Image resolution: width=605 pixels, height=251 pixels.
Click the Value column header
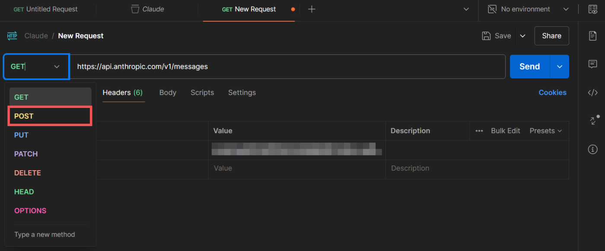click(x=223, y=131)
